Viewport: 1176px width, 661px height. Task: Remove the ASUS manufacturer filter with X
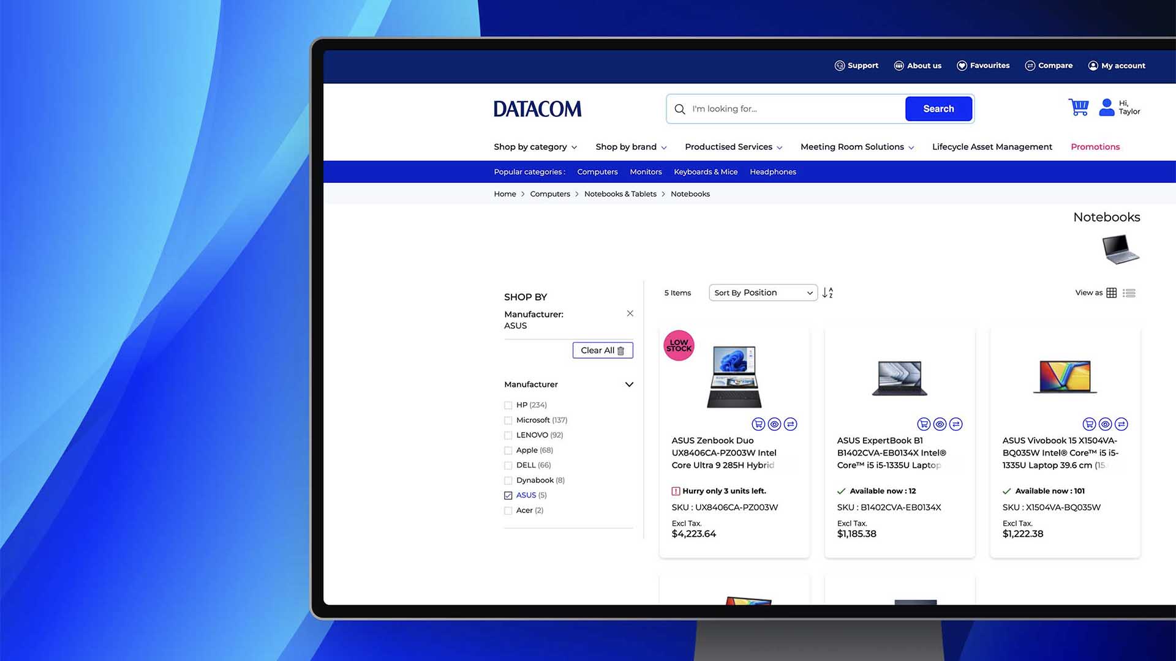[630, 313]
